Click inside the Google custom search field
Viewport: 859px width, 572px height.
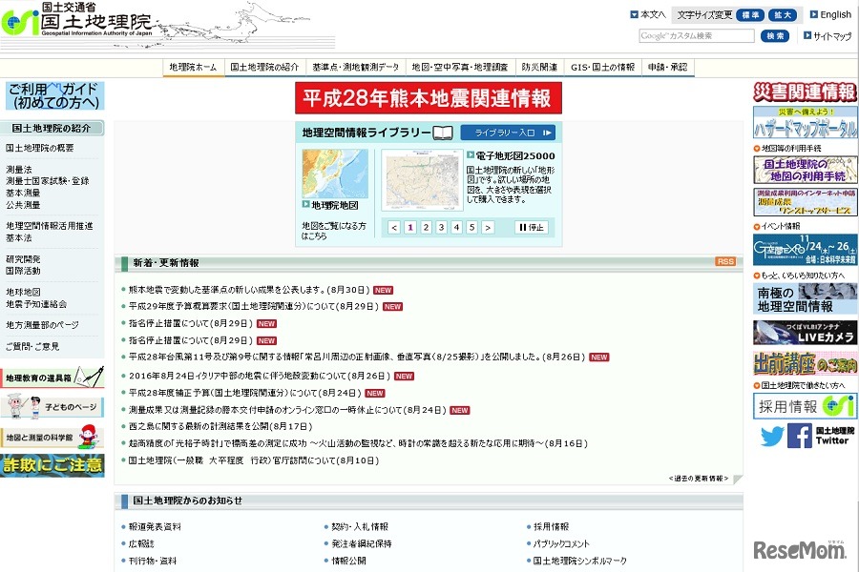tap(697, 34)
